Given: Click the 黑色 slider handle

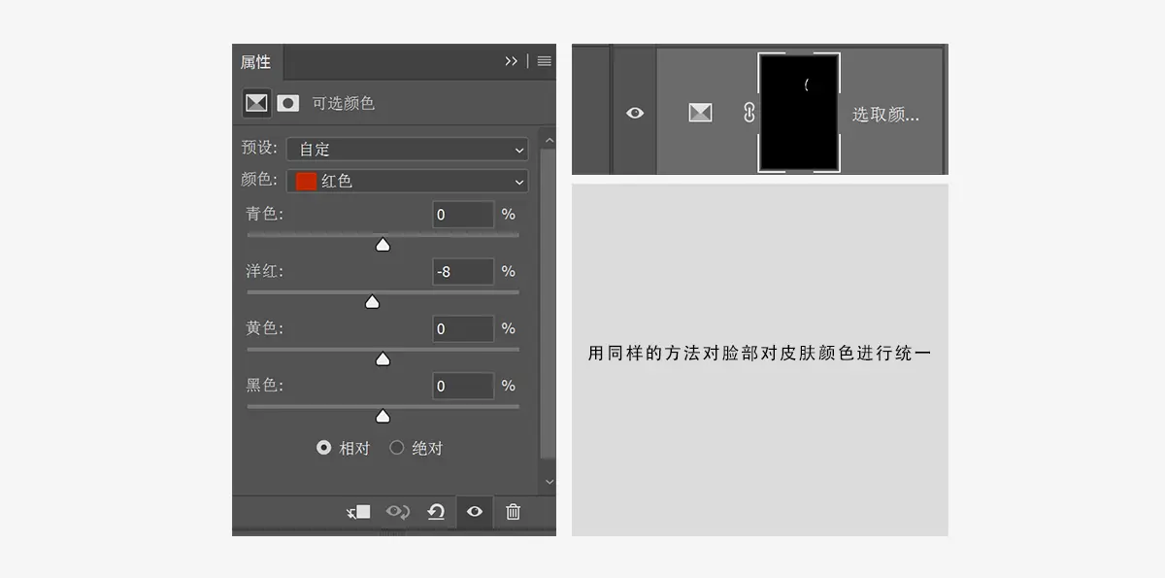Looking at the screenshot, I should click(x=383, y=417).
